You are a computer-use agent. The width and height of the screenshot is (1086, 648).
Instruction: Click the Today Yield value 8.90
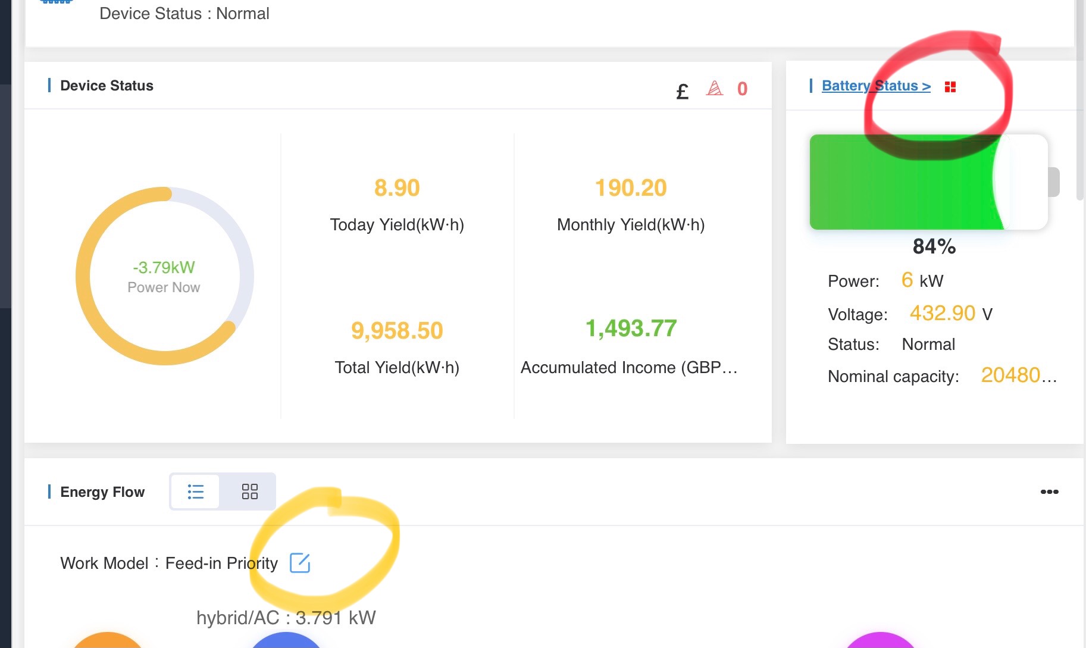coord(397,188)
